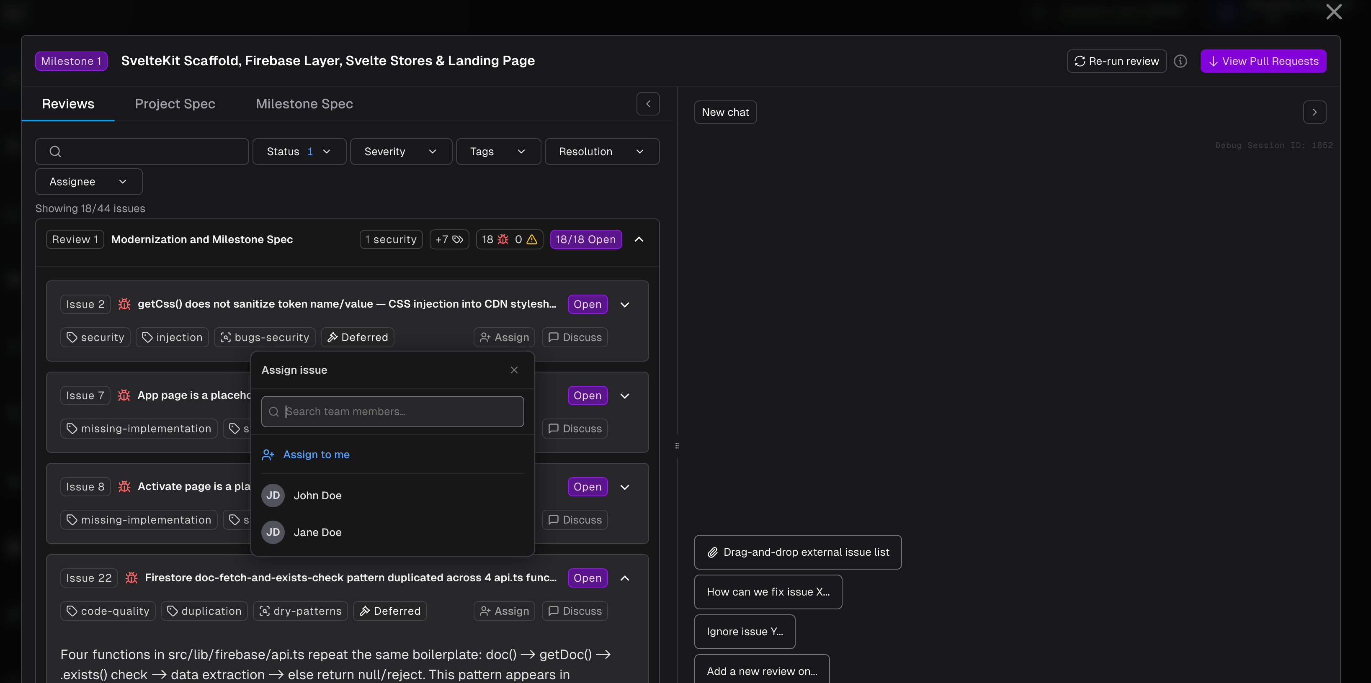Close the milestone overlay with the X
Image resolution: width=1371 pixels, height=683 pixels.
1333,12
